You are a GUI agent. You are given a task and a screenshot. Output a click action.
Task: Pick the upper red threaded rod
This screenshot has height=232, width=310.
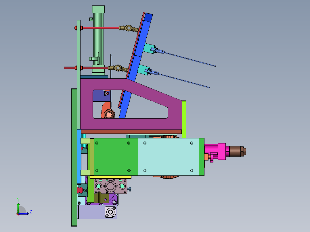pyautogui.click(x=101, y=28)
